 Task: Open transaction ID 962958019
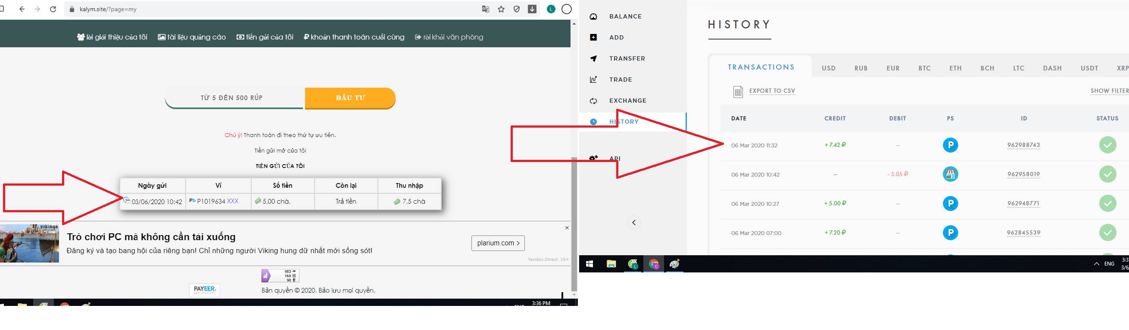(1024, 174)
